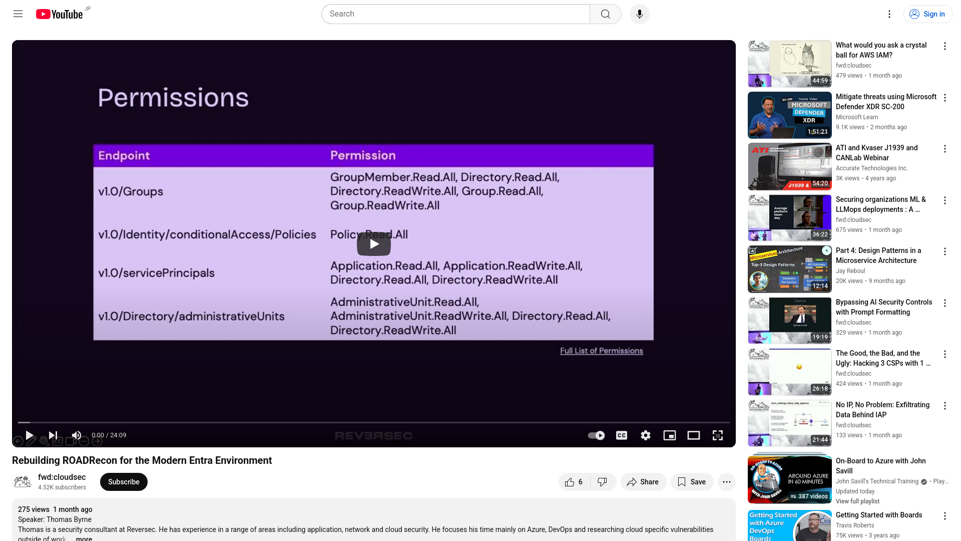Open options for 'Getting Started with Boards'
Viewport: 961px width, 541px height.
[x=945, y=516]
